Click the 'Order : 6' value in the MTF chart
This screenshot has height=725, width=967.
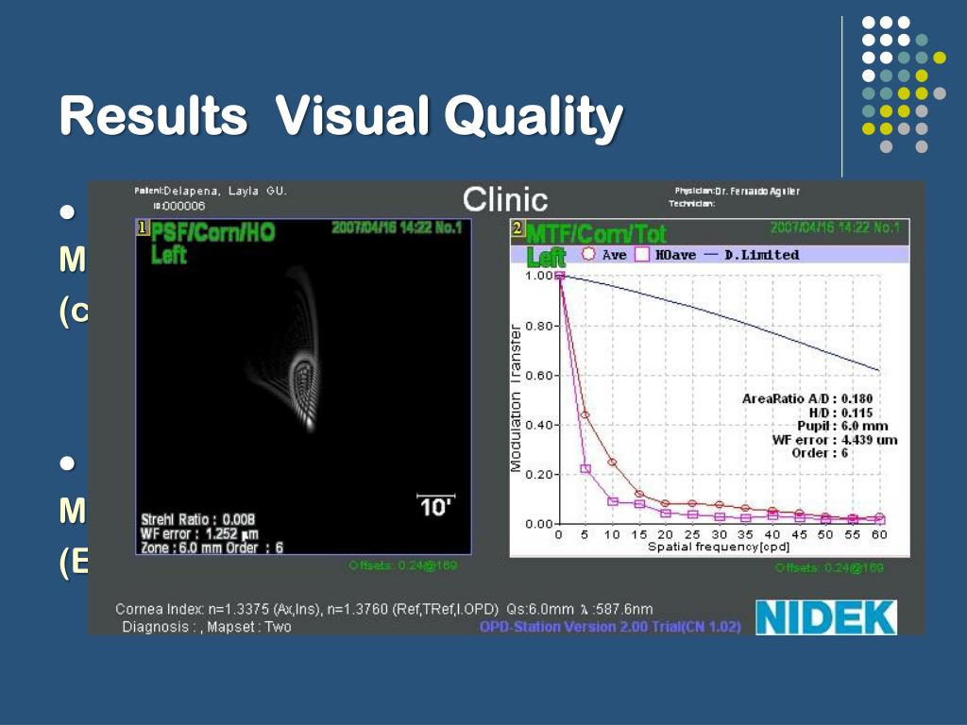tap(820, 452)
